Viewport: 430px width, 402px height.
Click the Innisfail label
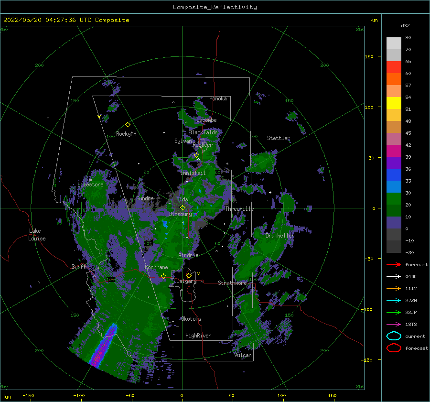click(x=193, y=173)
